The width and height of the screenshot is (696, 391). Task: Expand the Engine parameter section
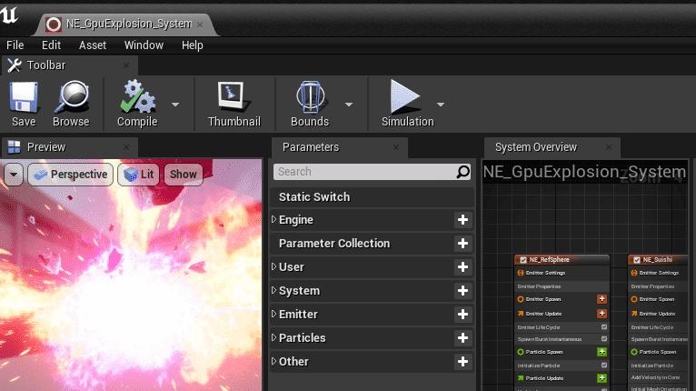274,220
